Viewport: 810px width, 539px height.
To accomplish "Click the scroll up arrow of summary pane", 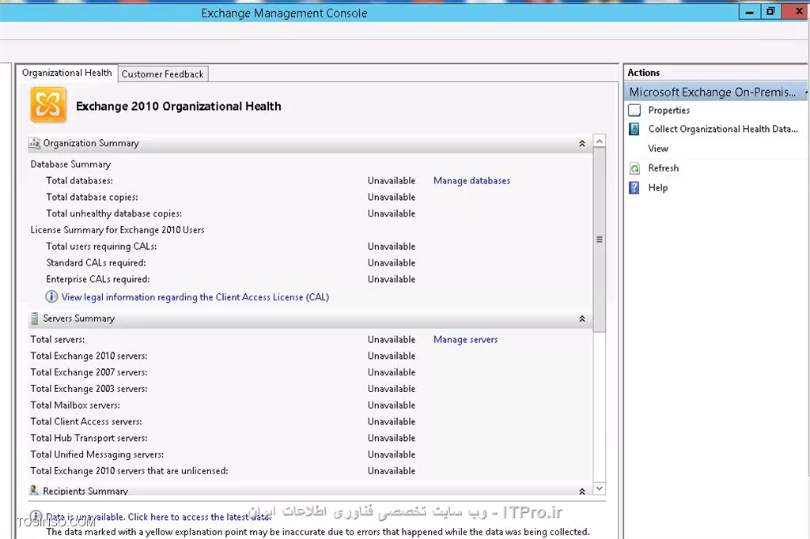I will pyautogui.click(x=600, y=141).
